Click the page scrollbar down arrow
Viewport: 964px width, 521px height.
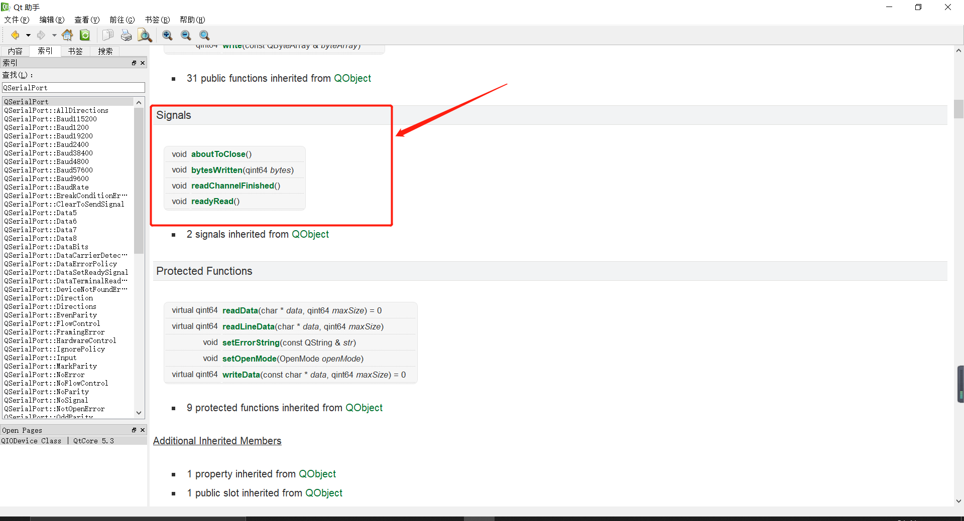coord(958,501)
